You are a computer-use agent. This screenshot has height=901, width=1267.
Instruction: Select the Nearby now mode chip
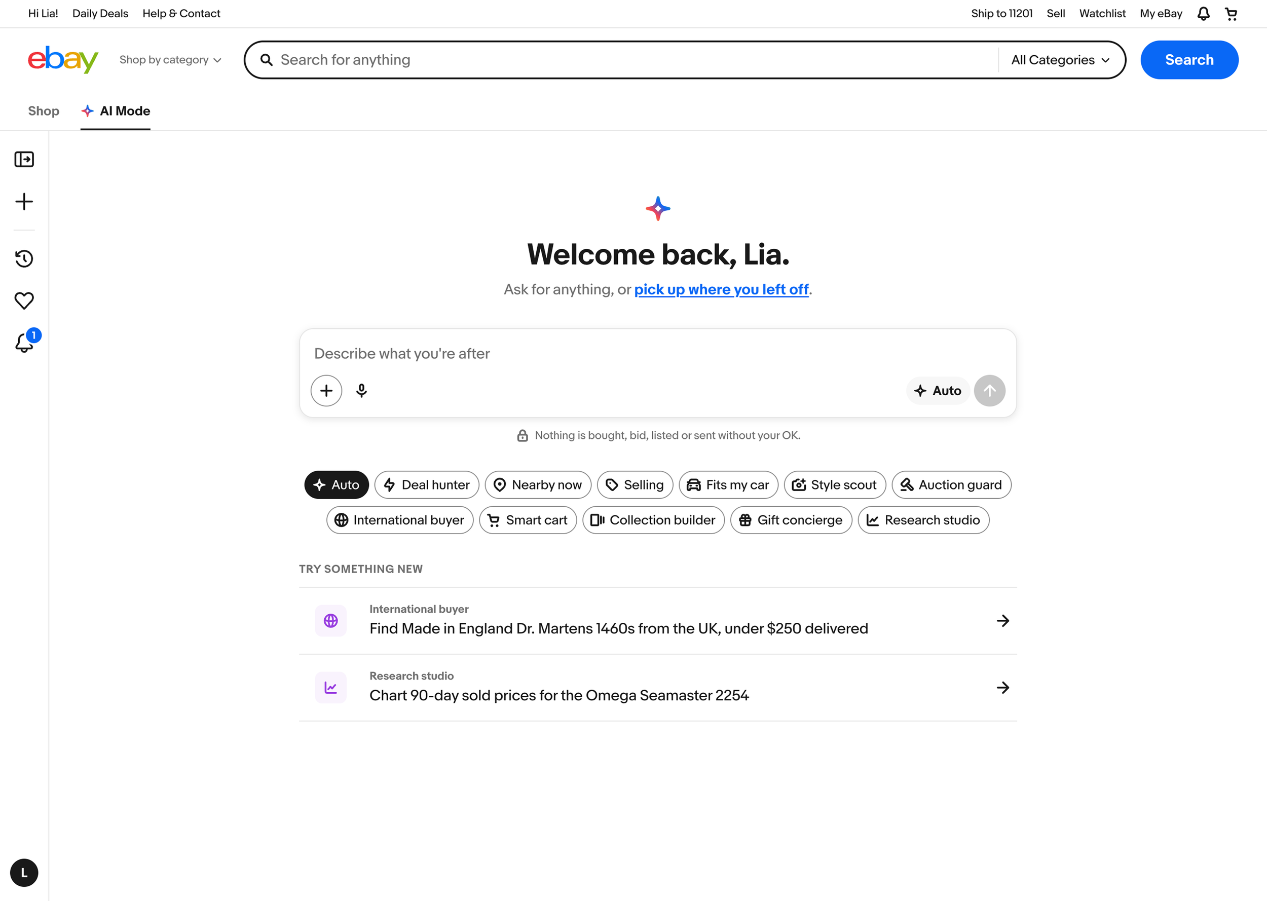(538, 485)
